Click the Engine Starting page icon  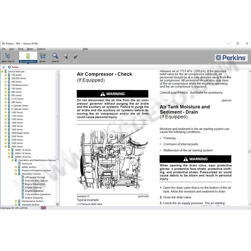click(x=23, y=187)
